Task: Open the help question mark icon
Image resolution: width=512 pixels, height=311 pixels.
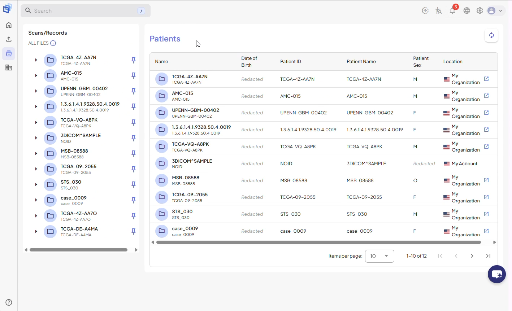Action: (9, 302)
